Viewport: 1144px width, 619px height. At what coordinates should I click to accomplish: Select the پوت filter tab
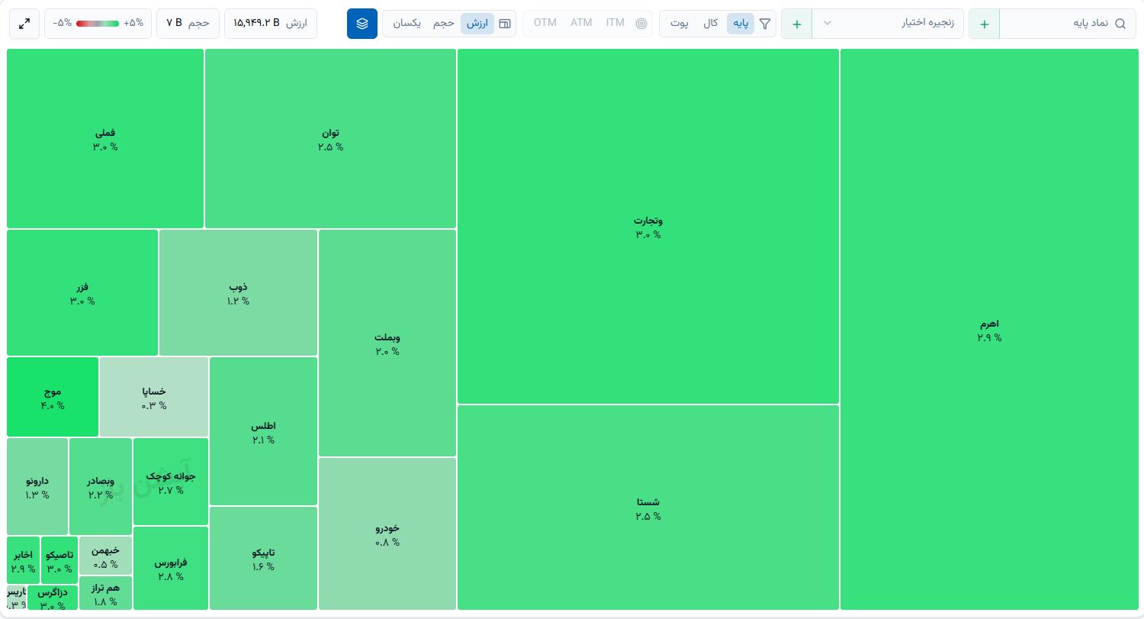coord(680,23)
